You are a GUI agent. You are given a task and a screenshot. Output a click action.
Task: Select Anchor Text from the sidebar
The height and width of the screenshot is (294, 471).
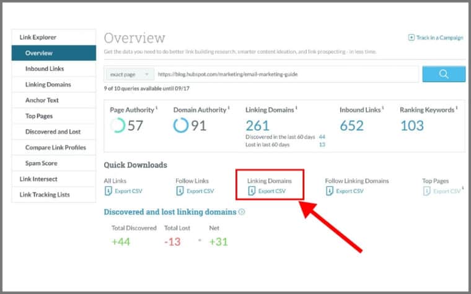(42, 100)
